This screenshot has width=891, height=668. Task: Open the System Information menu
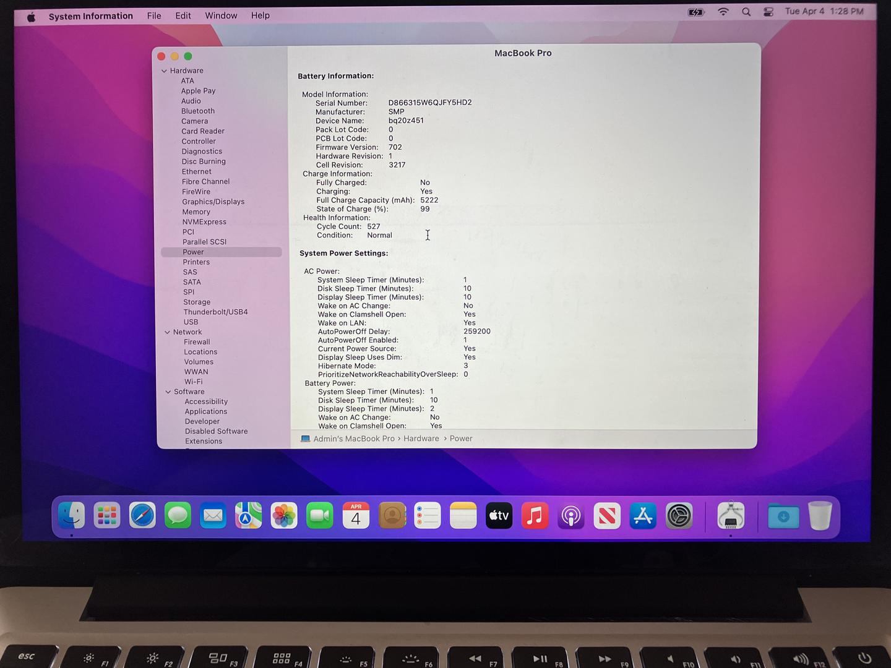tap(91, 16)
